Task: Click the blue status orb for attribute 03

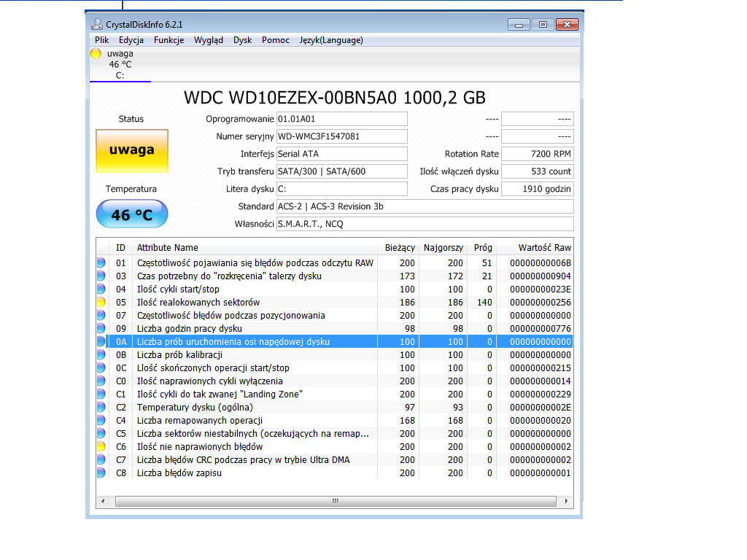Action: point(101,276)
